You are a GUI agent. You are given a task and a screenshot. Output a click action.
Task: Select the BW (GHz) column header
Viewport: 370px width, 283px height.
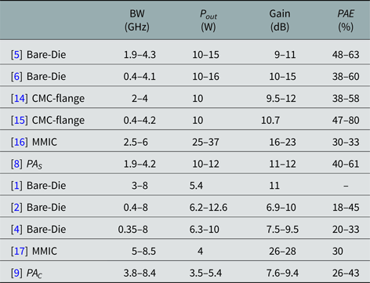tap(137, 20)
